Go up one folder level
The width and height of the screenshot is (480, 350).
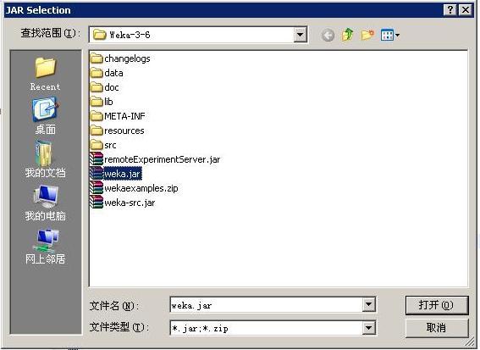348,35
